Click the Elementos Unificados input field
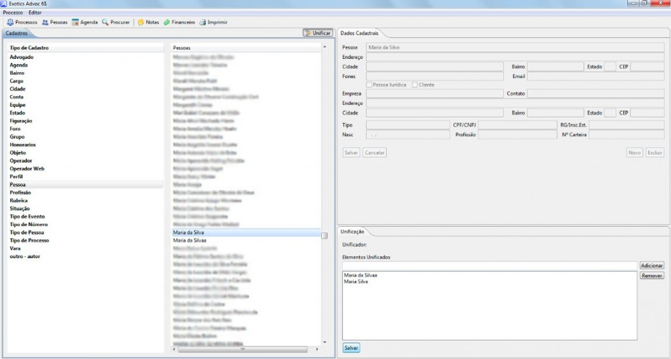Image resolution: width=671 pixels, height=359 pixels. tap(489, 265)
